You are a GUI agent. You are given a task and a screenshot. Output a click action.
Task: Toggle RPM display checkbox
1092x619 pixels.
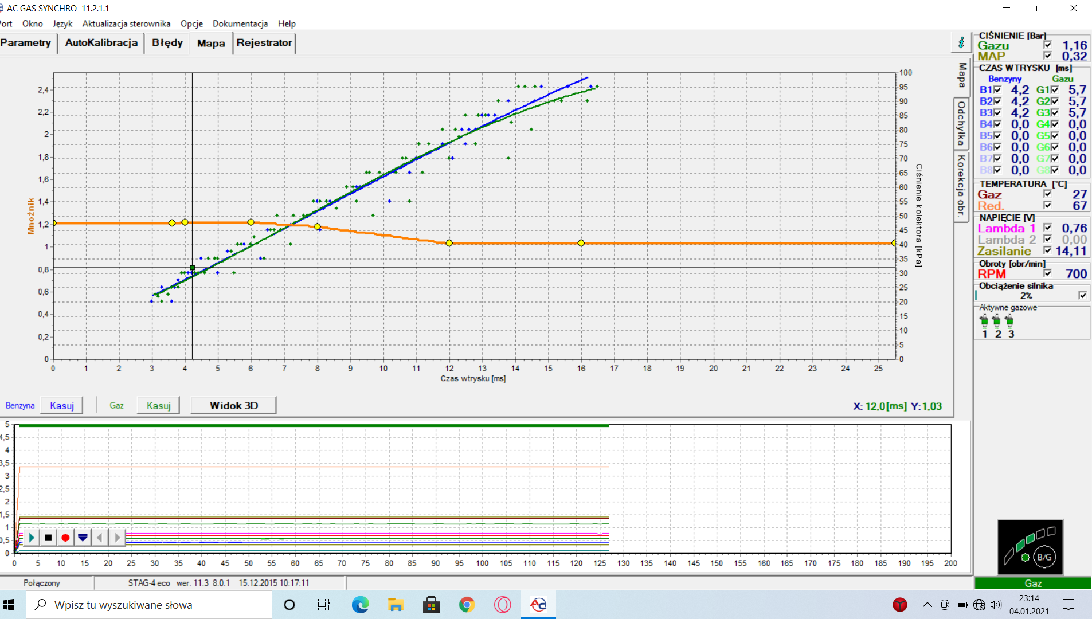click(1047, 274)
